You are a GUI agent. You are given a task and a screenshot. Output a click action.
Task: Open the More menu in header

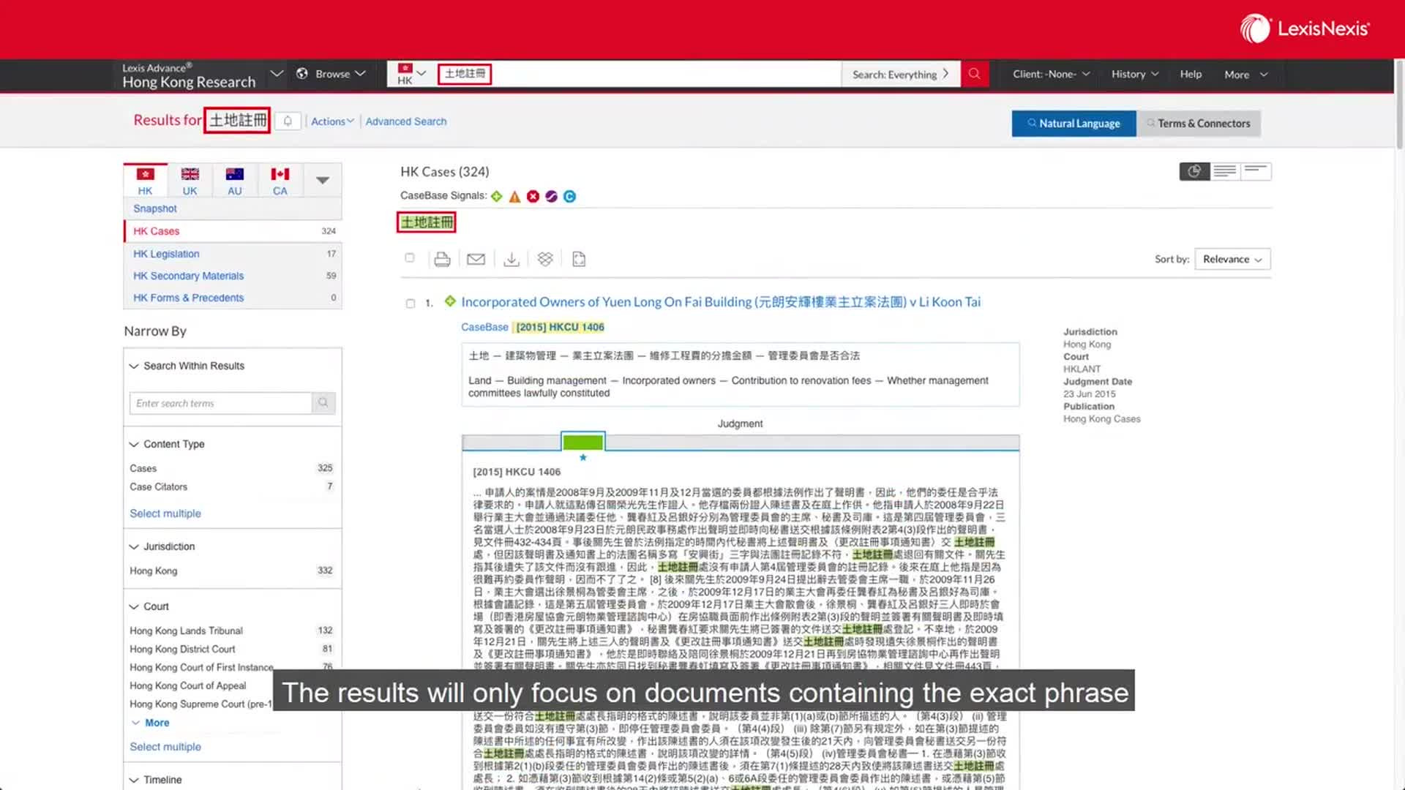click(x=1245, y=75)
